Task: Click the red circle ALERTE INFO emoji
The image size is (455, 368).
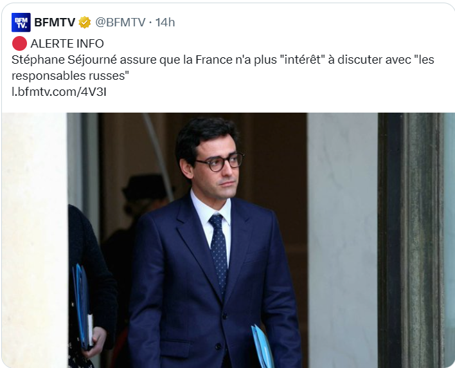Action: click(x=19, y=44)
